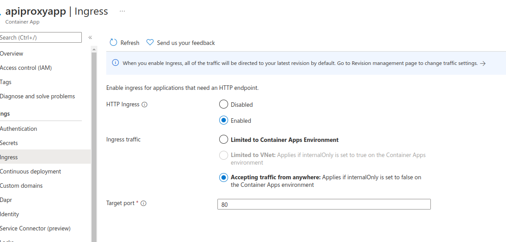Image resolution: width=506 pixels, height=242 pixels.
Task: Click the Refresh button label
Action: coord(130,43)
